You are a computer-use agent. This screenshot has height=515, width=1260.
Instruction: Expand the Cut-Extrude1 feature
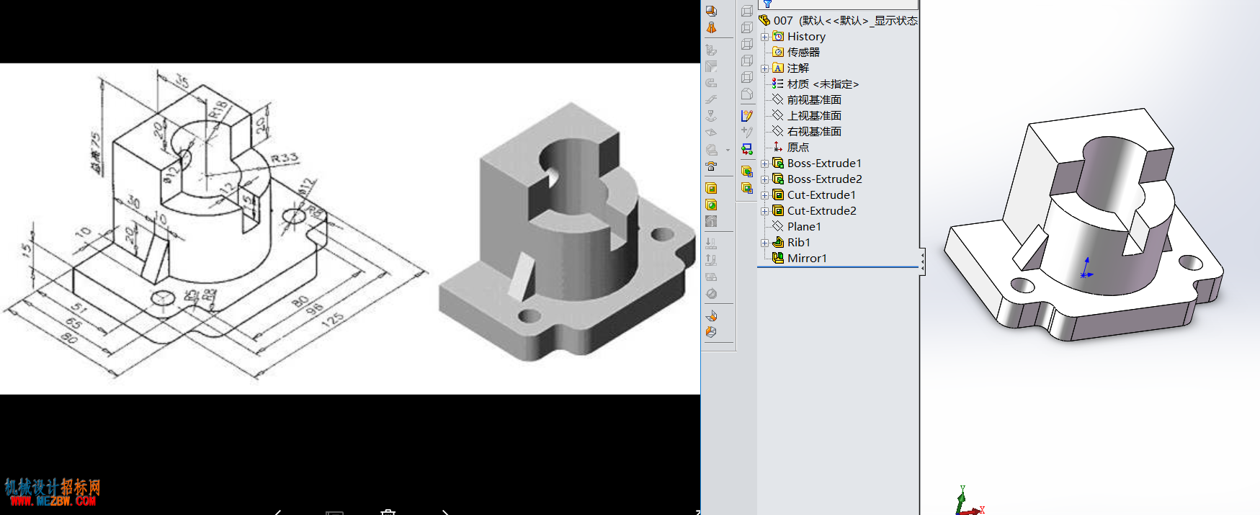tap(764, 195)
